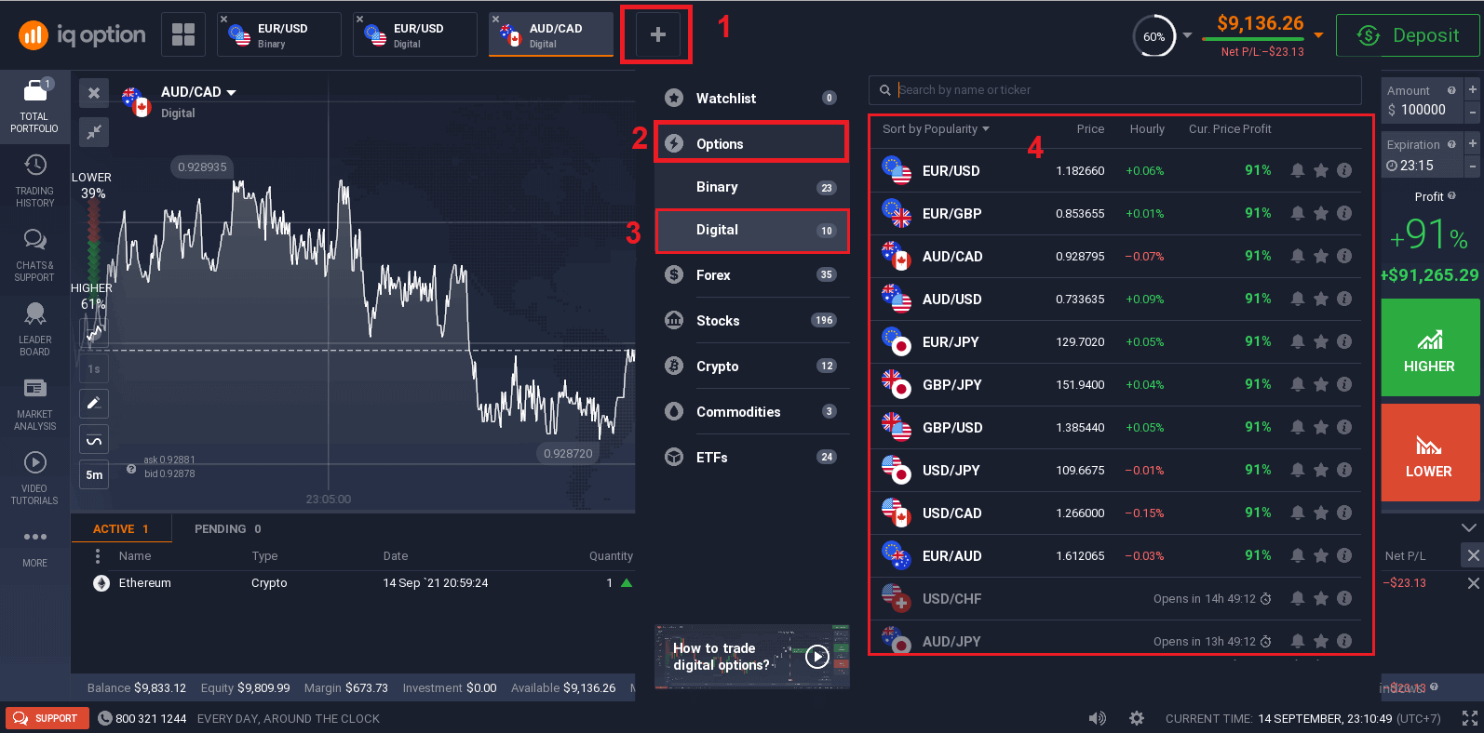Open the More menu dots

pos(34,537)
